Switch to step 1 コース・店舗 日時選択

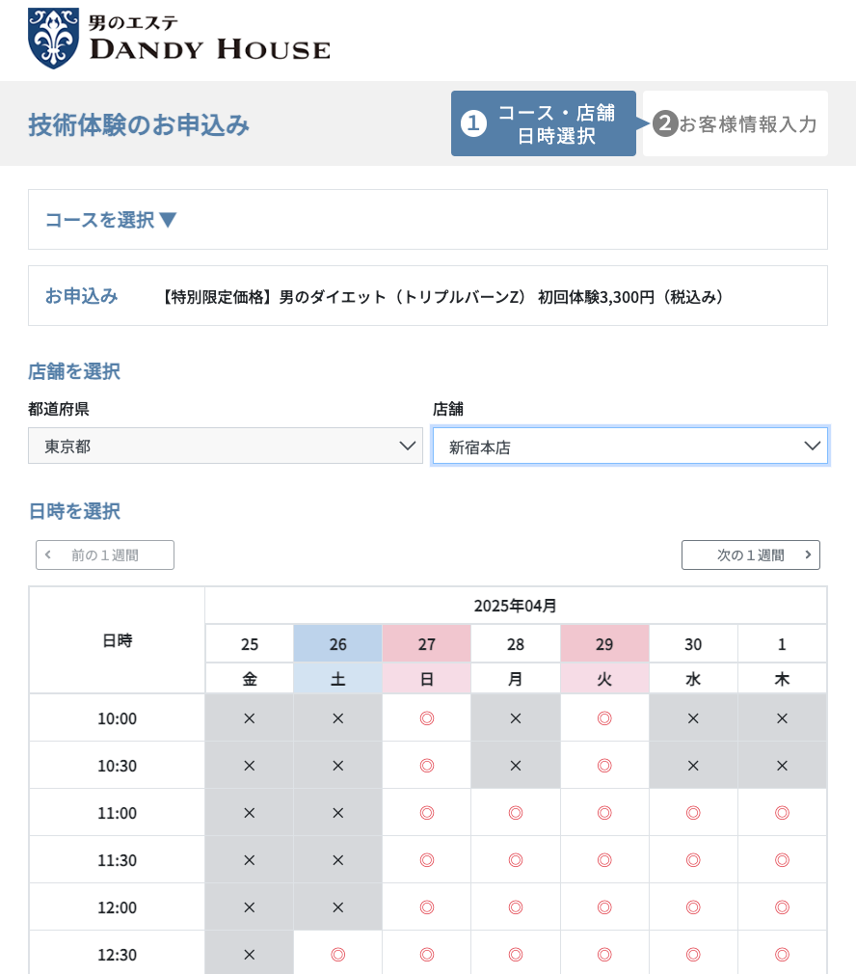coord(543,123)
